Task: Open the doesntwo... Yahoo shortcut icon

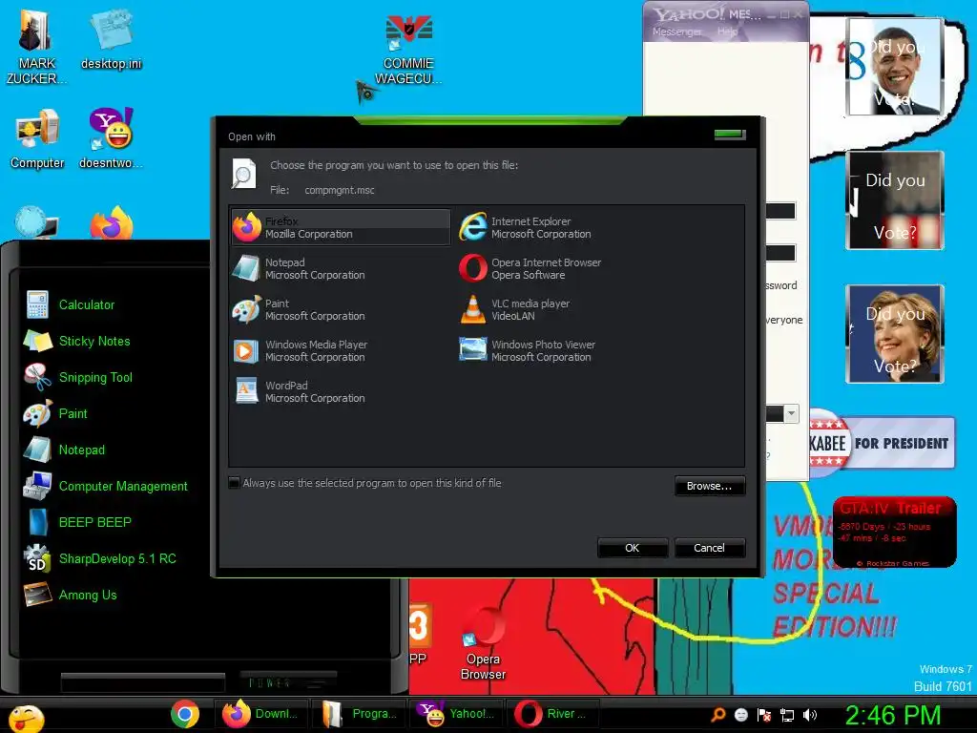Action: [111, 138]
